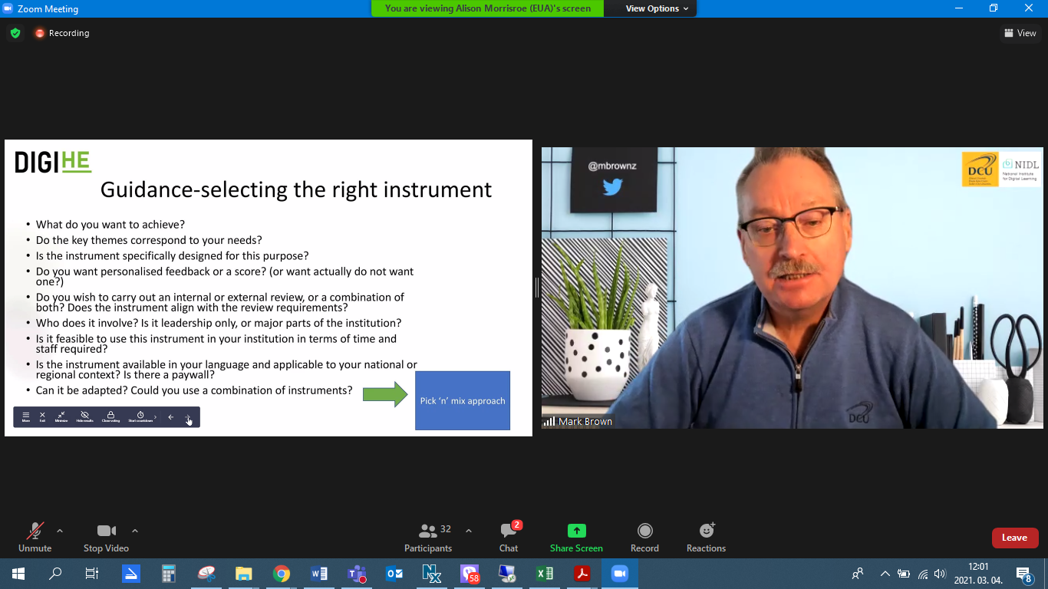Click the red Leave button
This screenshot has width=1048, height=589.
pos(1014,538)
